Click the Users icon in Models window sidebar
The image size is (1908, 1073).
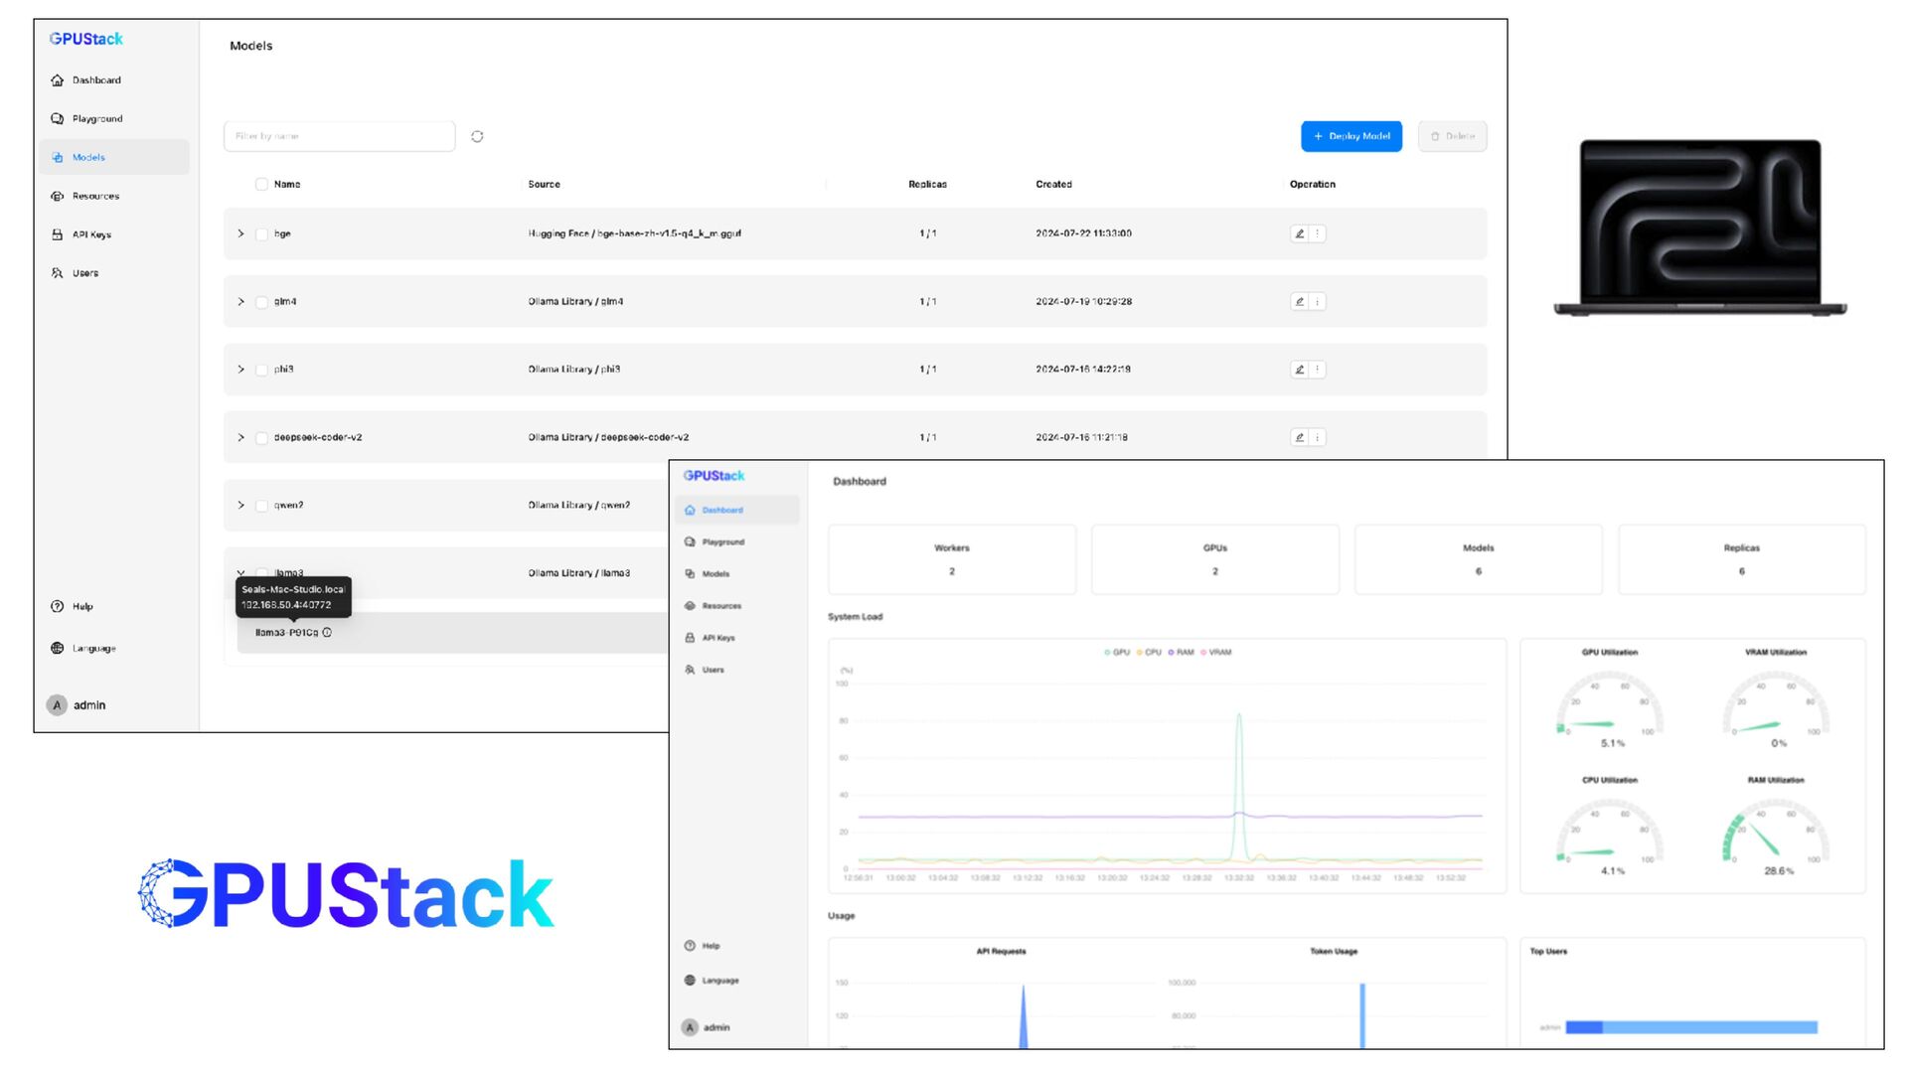tap(58, 273)
